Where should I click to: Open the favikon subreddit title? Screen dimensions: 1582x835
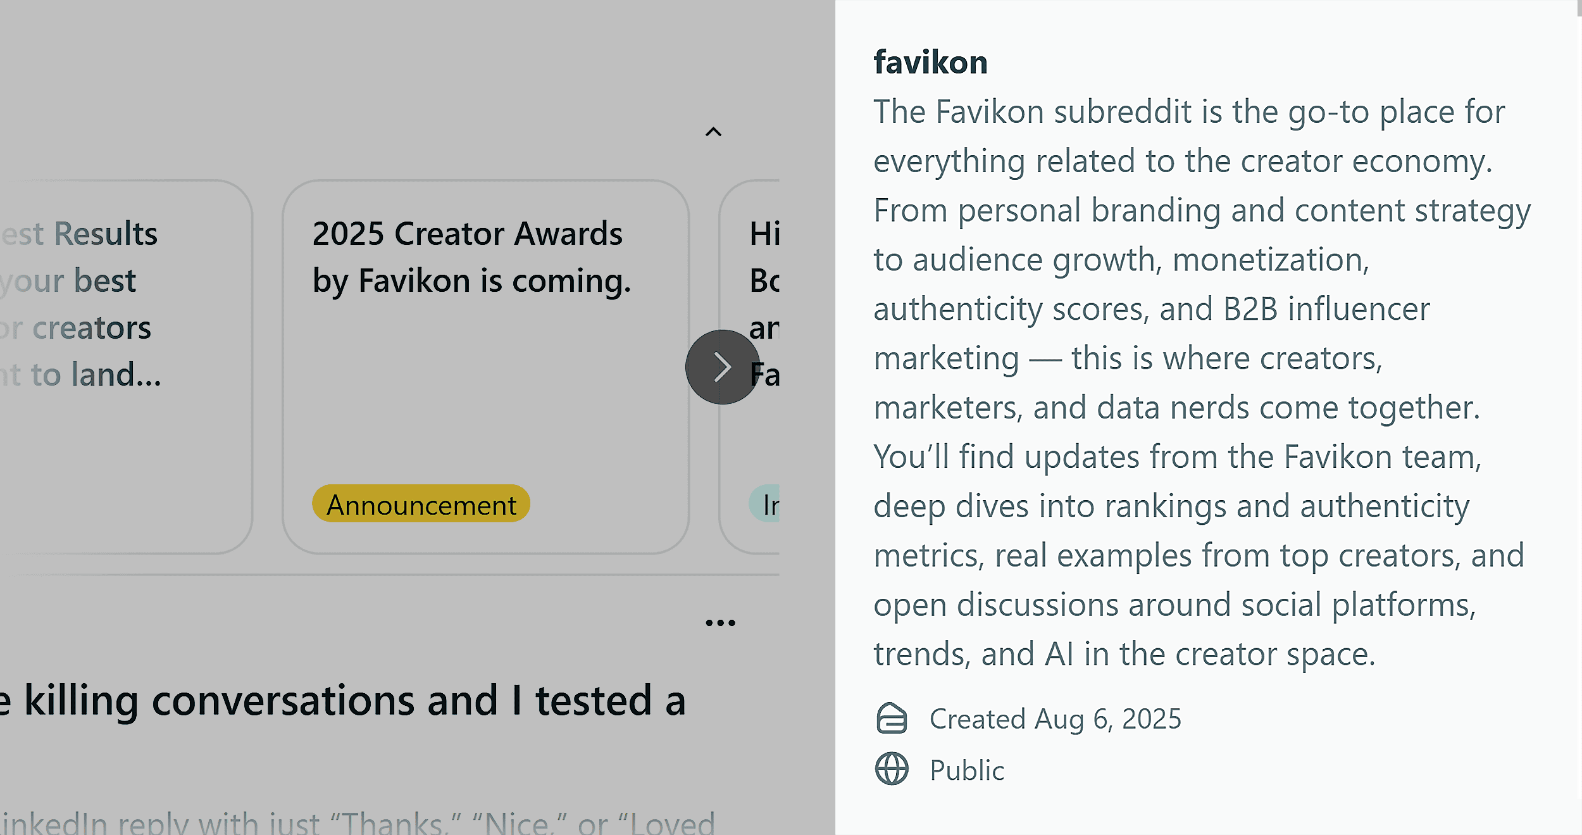(x=929, y=62)
